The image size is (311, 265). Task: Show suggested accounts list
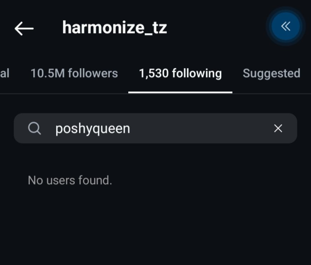[x=271, y=74]
